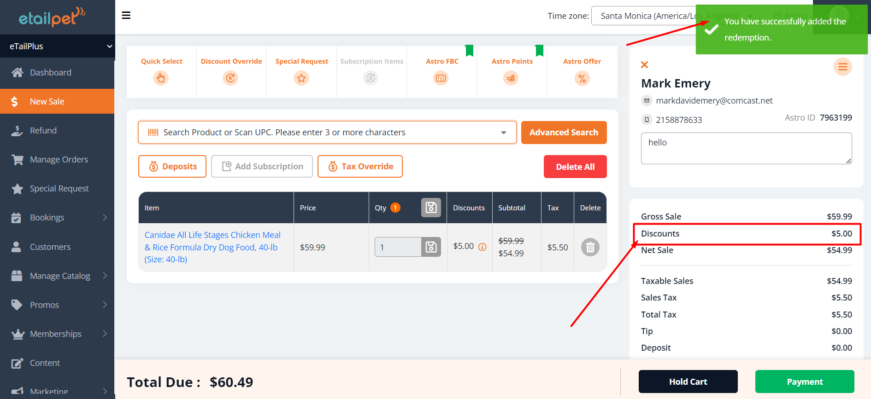Open the customer options round menu icon
Viewport: 871px width, 399px height.
click(x=842, y=67)
